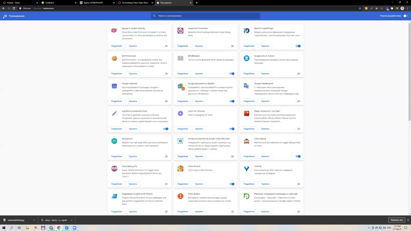
Task: Open Skype from the taskbar
Action: (x=67, y=228)
